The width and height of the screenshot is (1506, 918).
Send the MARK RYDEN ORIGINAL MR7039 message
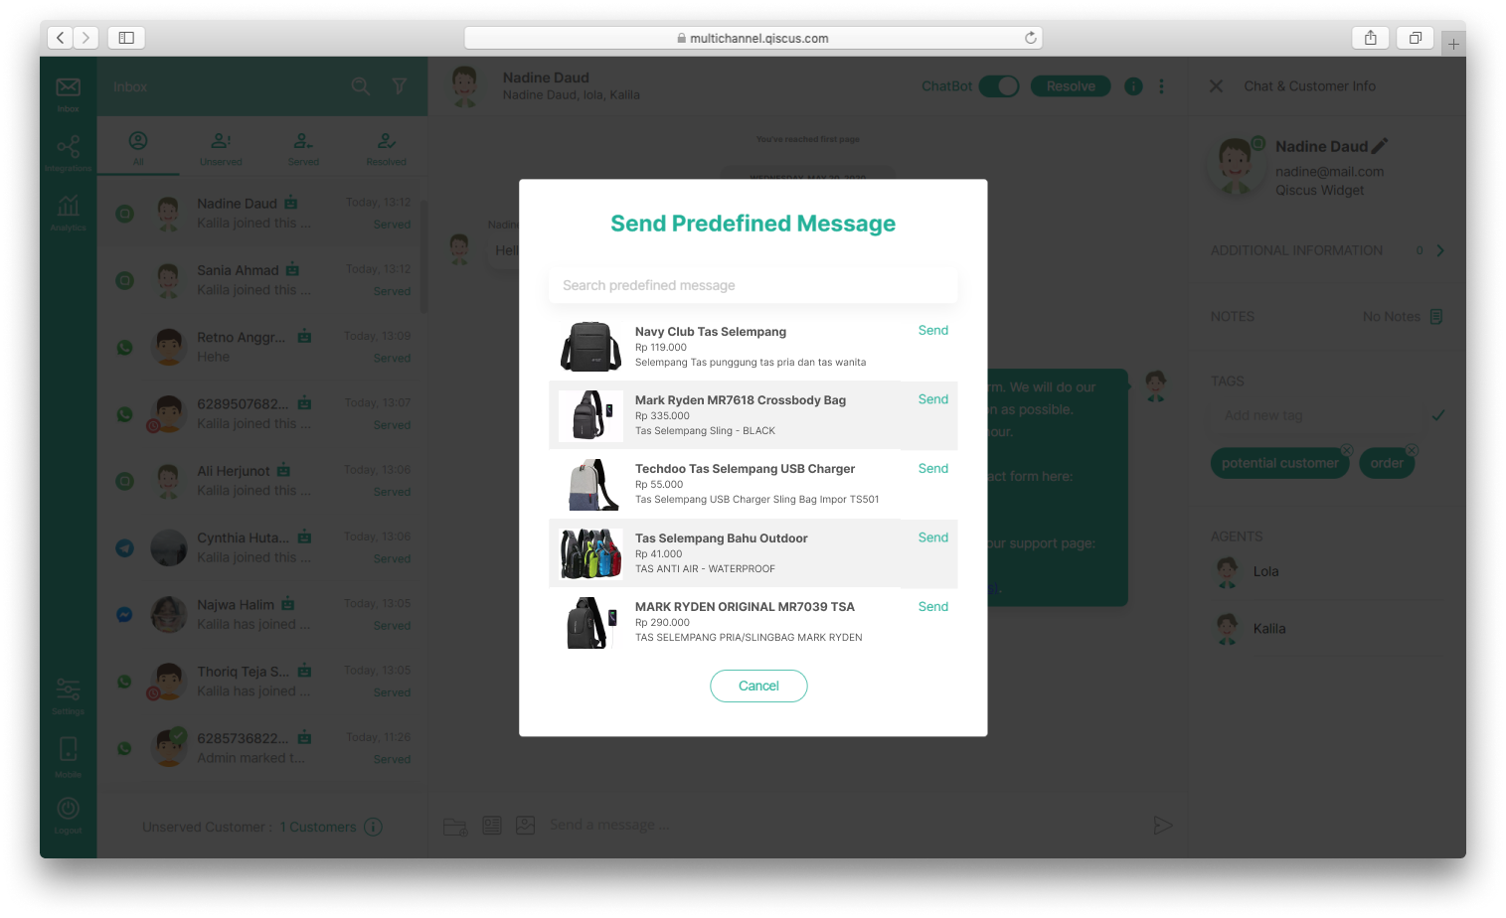click(x=932, y=606)
